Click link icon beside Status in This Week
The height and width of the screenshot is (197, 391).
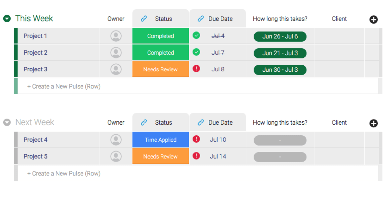[x=144, y=19]
